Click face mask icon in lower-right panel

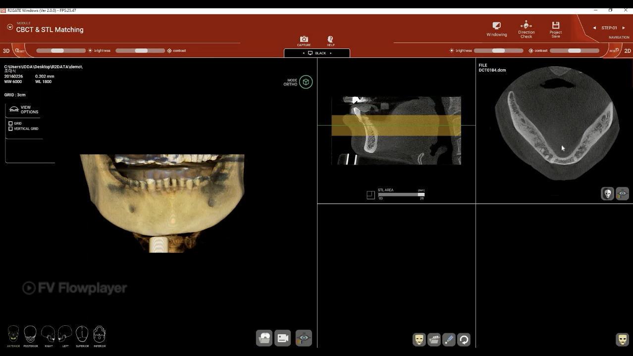(x=622, y=339)
